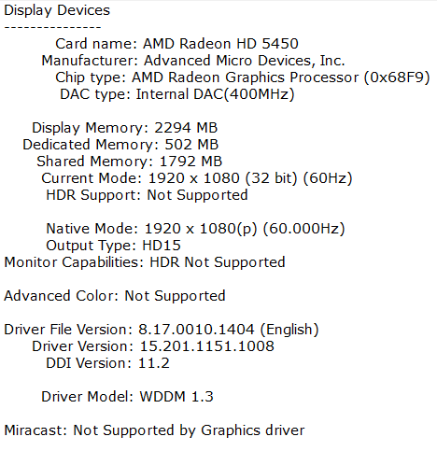Click the Display Devices heading
Image resolution: width=437 pixels, height=465 pixels.
57,10
